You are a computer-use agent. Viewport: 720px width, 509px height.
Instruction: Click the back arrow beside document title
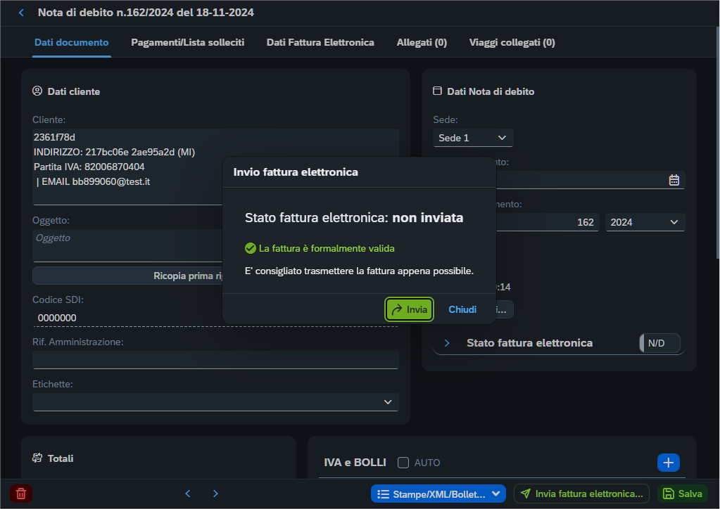click(x=21, y=13)
